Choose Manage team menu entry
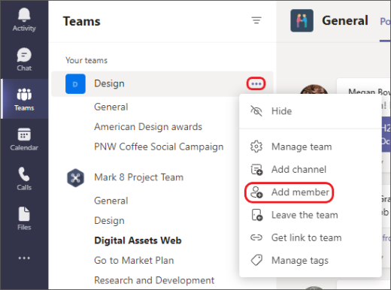 tap(311, 147)
